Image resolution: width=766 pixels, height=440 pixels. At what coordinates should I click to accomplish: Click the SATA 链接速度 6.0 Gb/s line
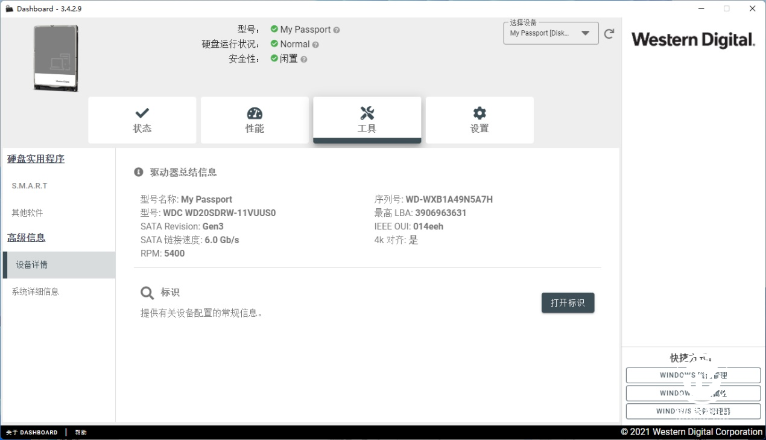[x=190, y=240]
